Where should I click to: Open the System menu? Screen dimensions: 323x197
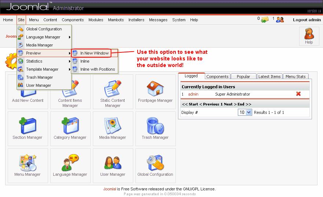(x=179, y=20)
